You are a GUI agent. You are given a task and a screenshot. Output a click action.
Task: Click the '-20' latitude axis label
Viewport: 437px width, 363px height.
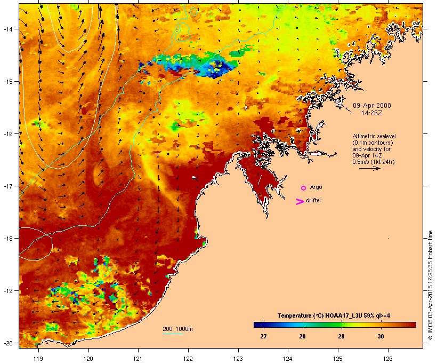pyautogui.click(x=7, y=343)
